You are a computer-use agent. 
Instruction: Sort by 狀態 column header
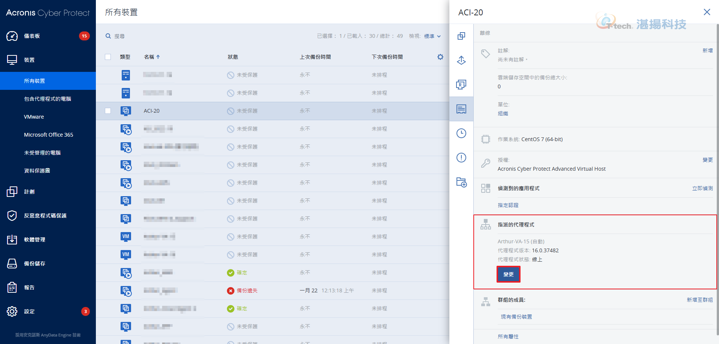[x=233, y=57]
